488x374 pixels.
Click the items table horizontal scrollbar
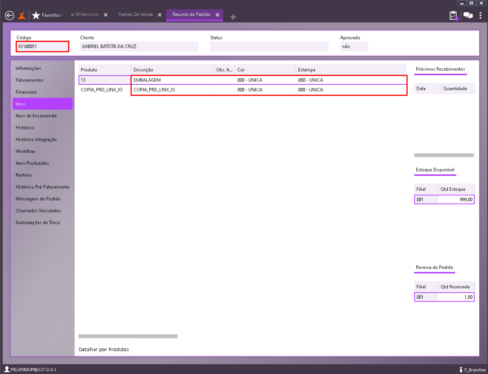point(128,336)
